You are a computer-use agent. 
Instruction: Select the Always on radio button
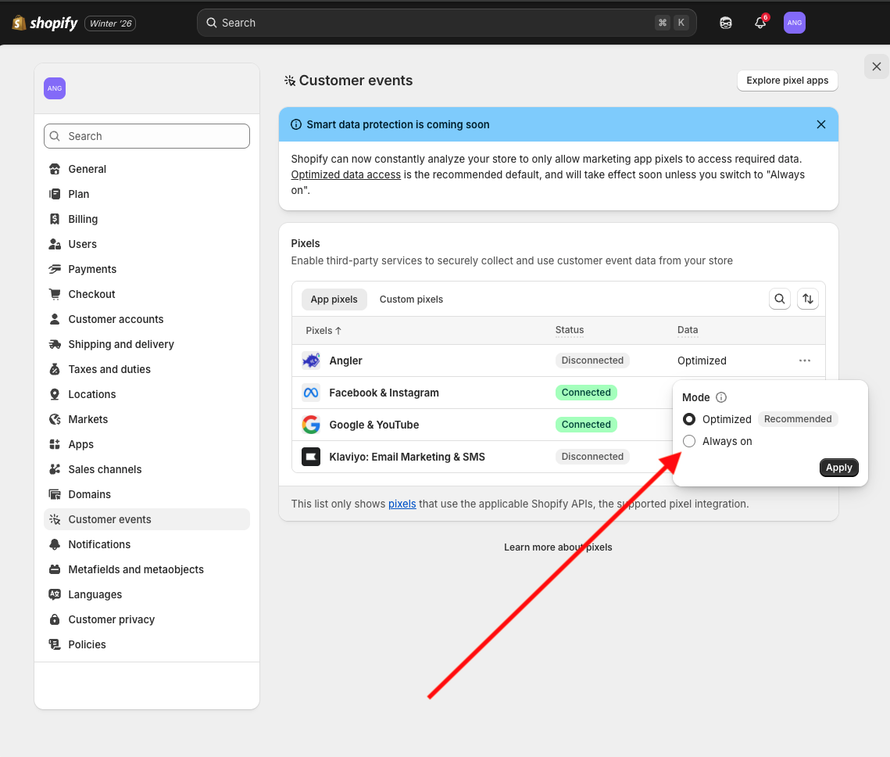point(689,441)
